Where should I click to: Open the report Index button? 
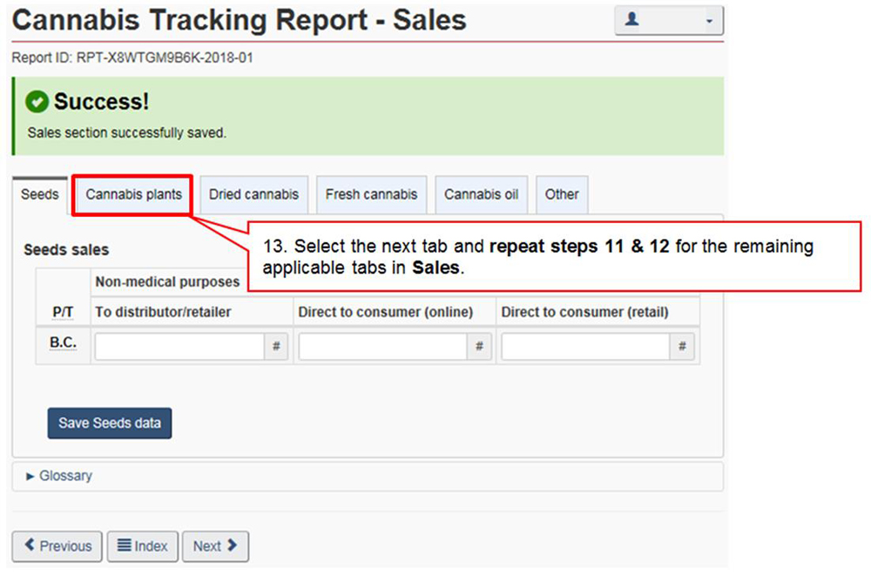143,546
